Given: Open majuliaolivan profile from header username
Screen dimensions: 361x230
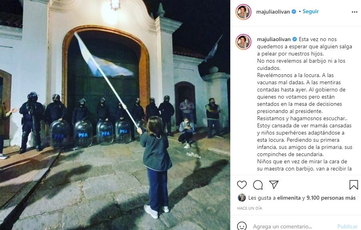Looking at the screenshot, I should pyautogui.click(x=273, y=12).
